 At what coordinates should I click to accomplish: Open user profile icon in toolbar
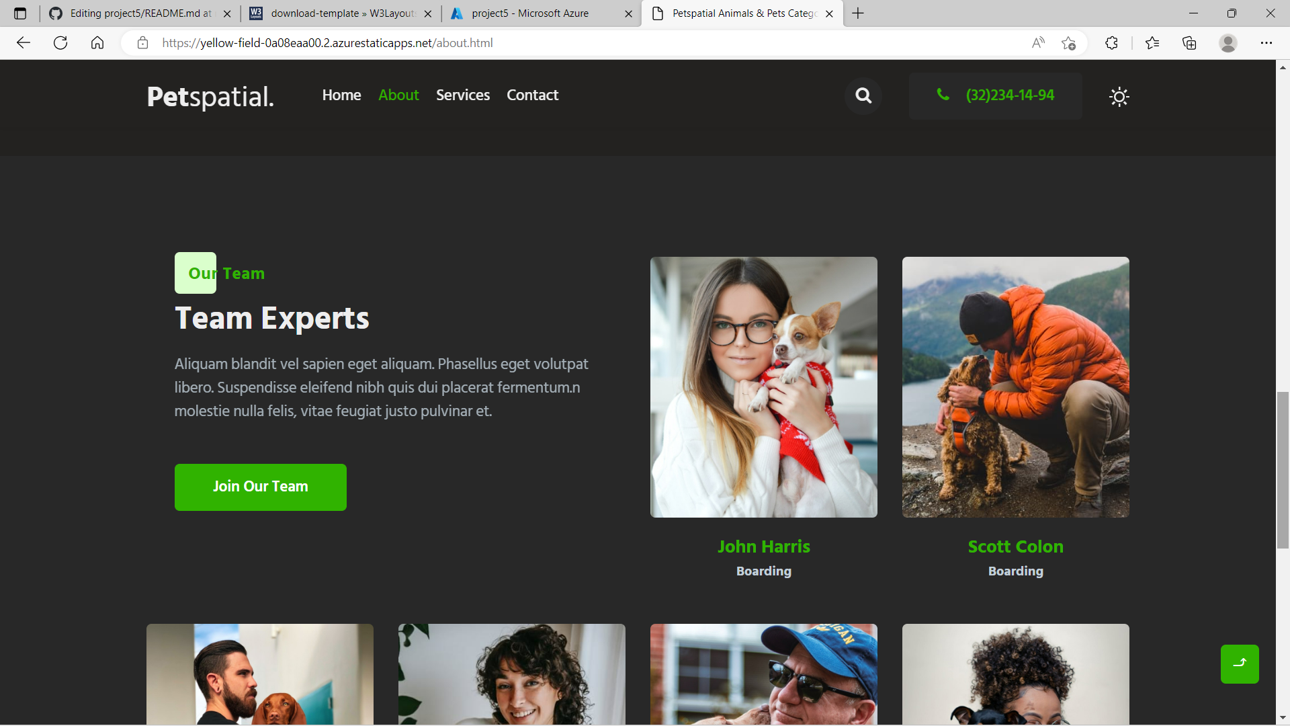(1228, 43)
